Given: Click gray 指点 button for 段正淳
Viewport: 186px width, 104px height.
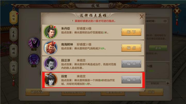Looking at the screenshot, I should tap(131, 64).
